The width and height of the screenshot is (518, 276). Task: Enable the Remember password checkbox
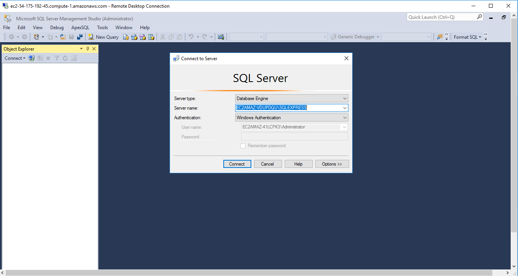tap(243, 146)
